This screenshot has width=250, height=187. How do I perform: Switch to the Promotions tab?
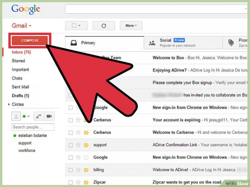pyautogui.click(x=235, y=43)
